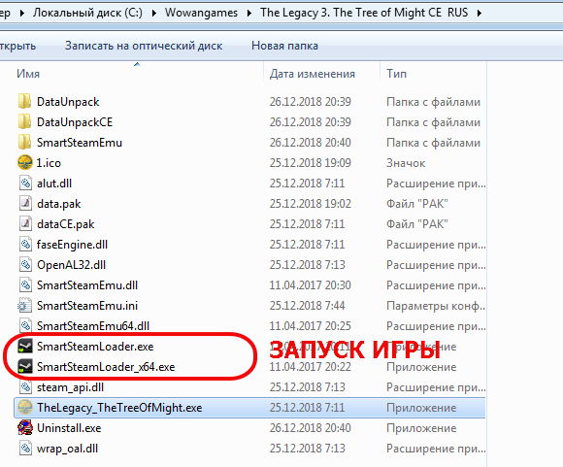The width and height of the screenshot is (563, 467).
Task: Select the 1.ico globe icon file
Action: tap(25, 163)
